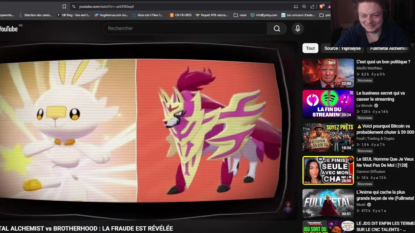Open the info@yotoy.com bookmark
Image resolution: width=415 pixels, height=233 pixels.
(x=264, y=15)
